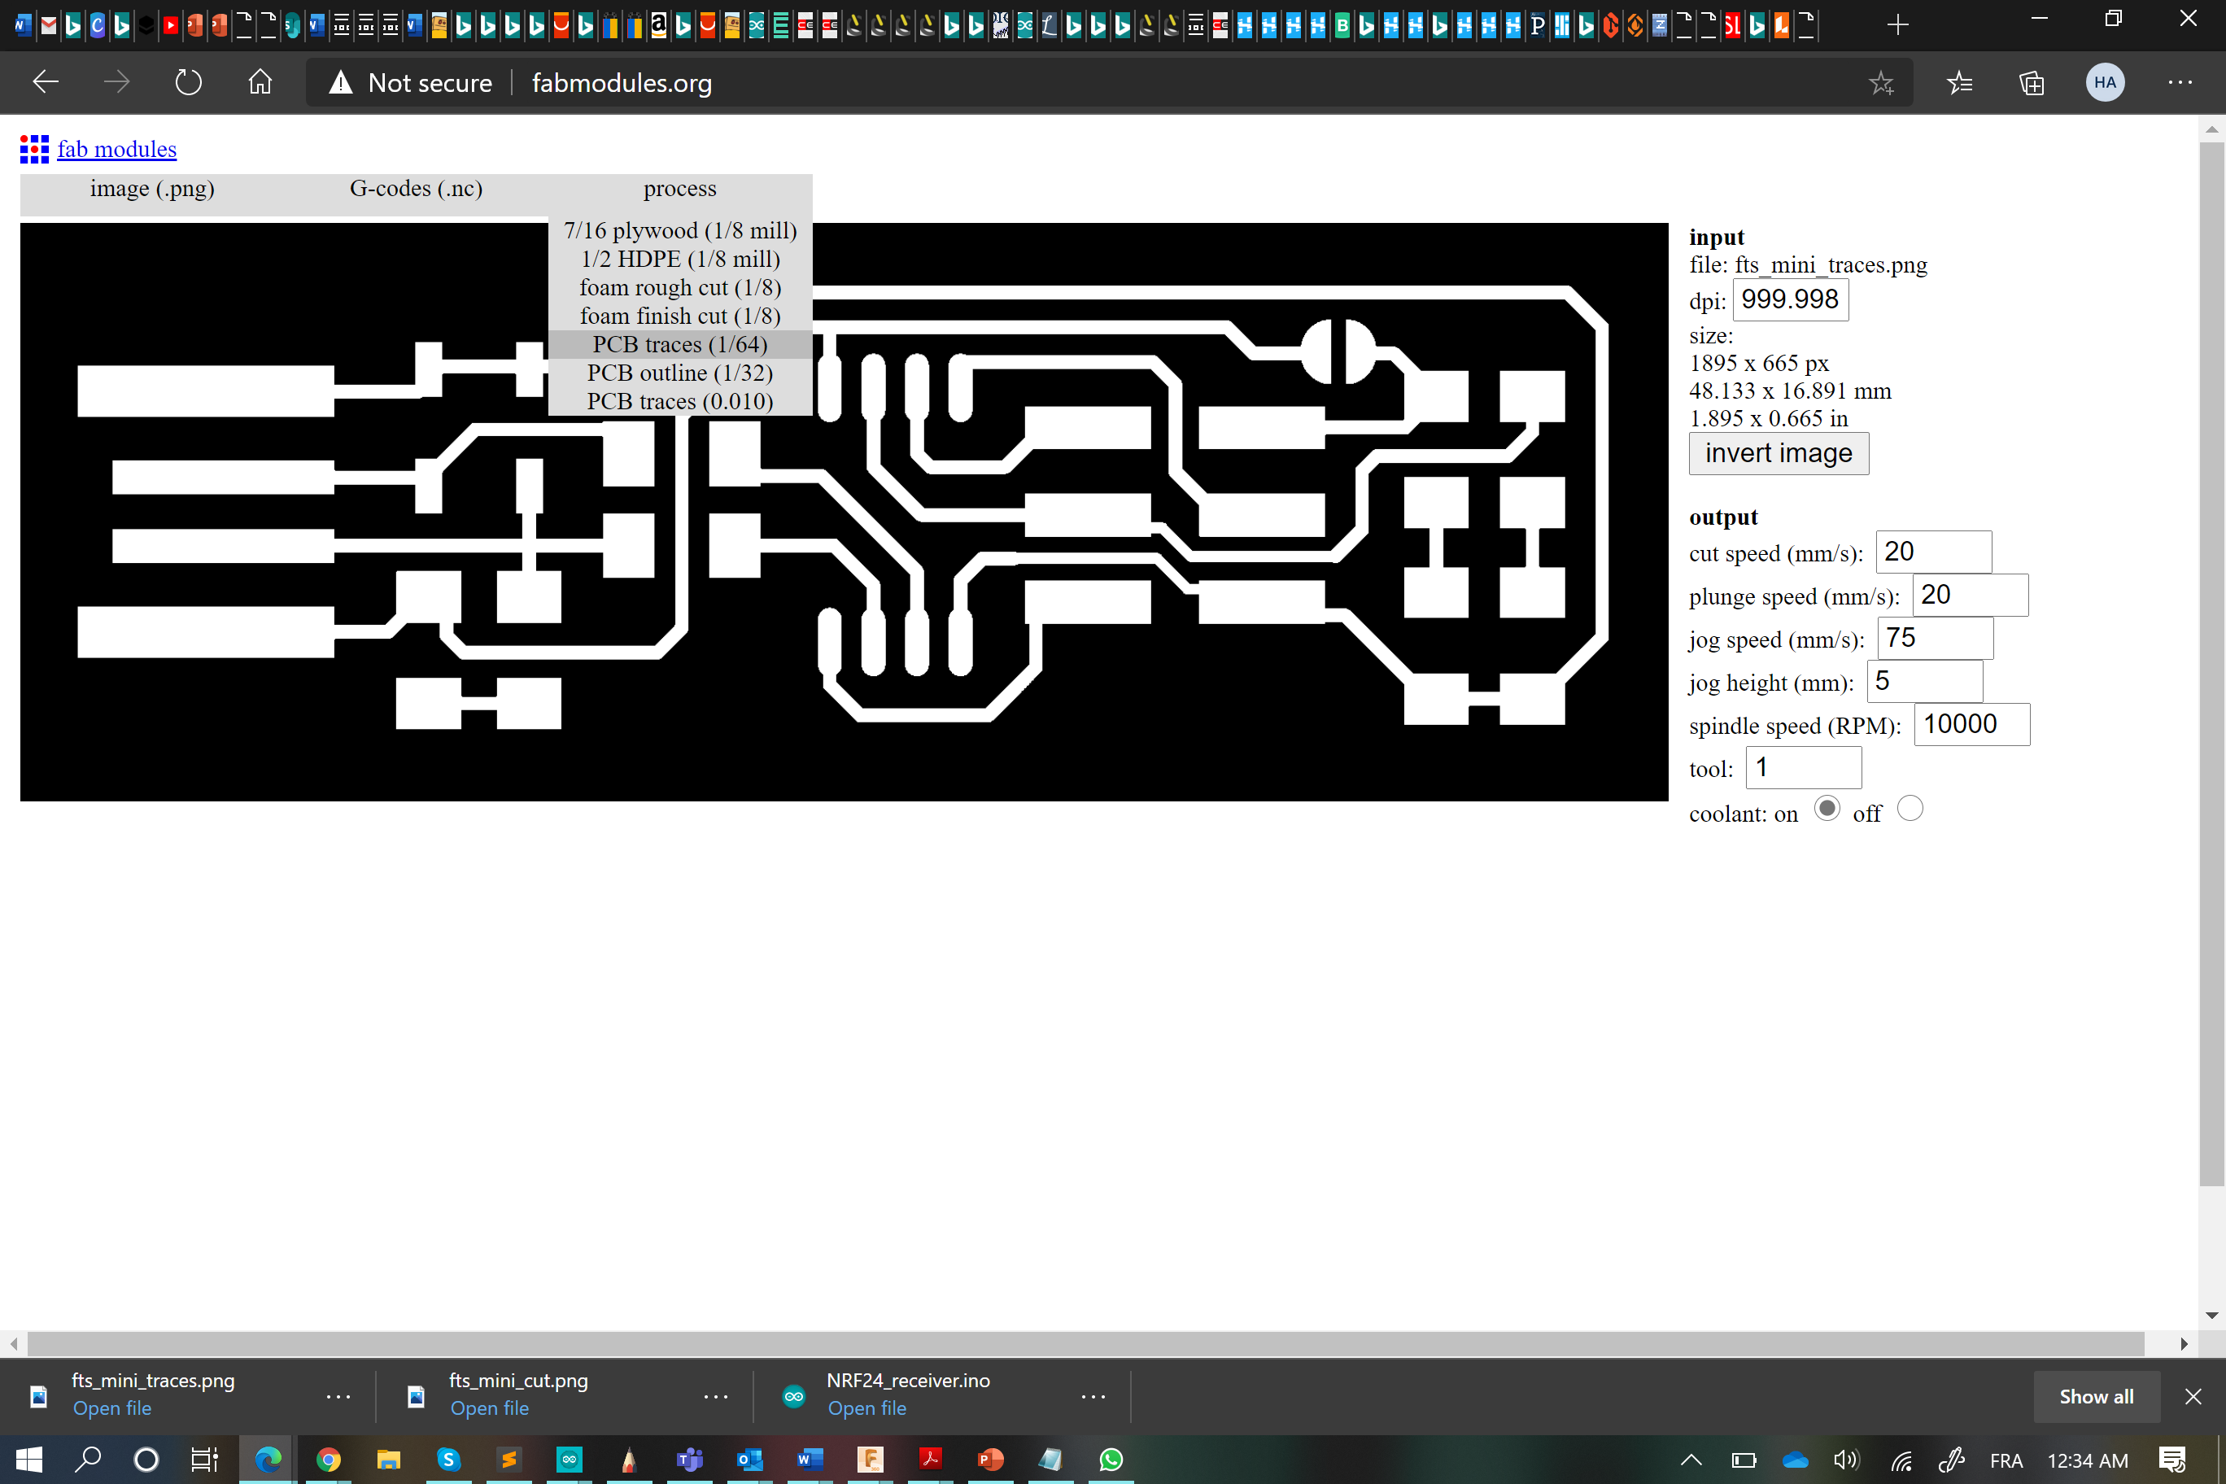
Task: Select coolant on radio button
Action: click(x=1827, y=808)
